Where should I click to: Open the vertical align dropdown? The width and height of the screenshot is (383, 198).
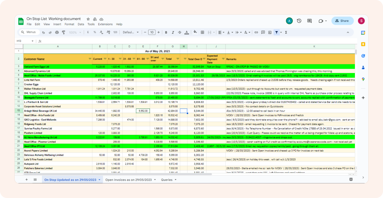click(230, 32)
